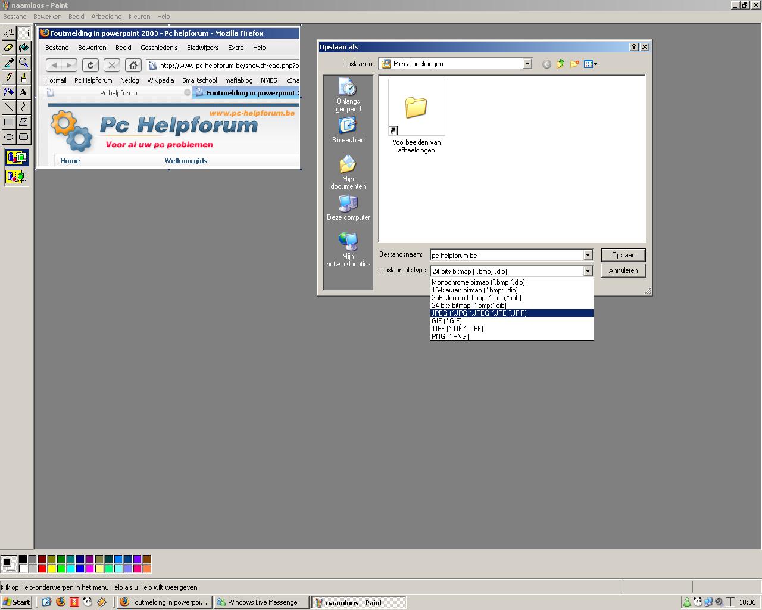Screen dimensions: 762x610
Task: Select the Brush tool
Action: (24, 77)
